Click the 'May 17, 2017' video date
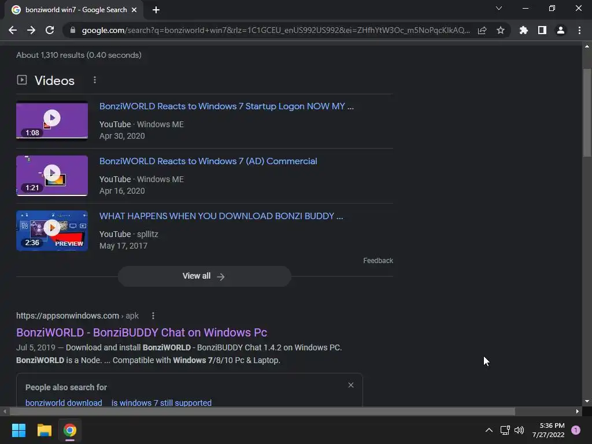This screenshot has height=444, width=592. (x=124, y=246)
